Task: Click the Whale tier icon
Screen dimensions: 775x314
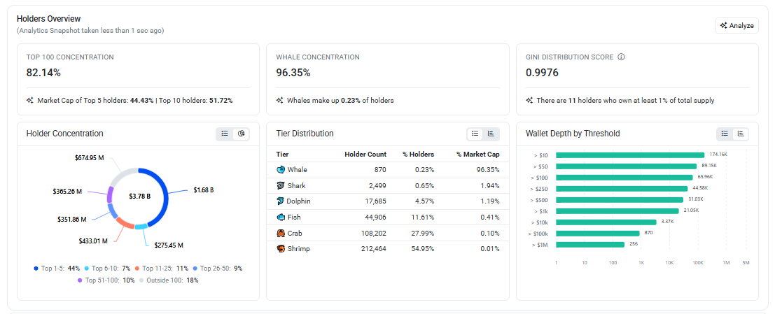Action: [x=281, y=170]
